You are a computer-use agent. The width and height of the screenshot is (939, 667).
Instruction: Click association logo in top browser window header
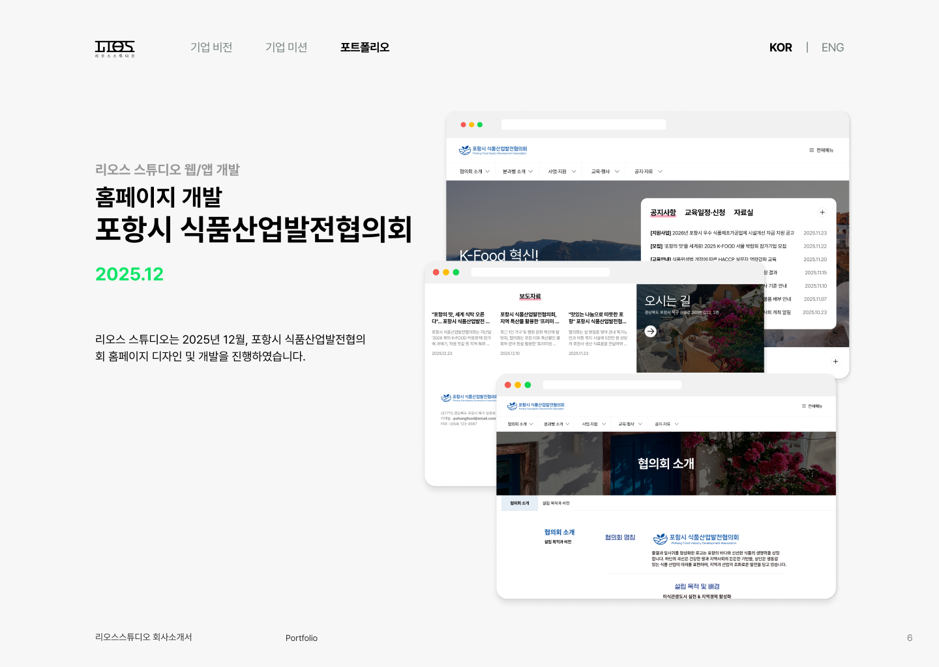click(493, 150)
